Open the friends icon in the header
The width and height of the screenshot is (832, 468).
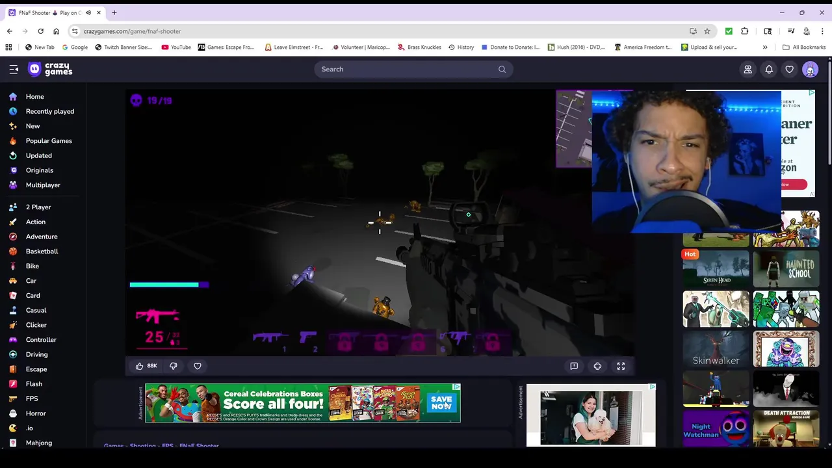[747, 70]
